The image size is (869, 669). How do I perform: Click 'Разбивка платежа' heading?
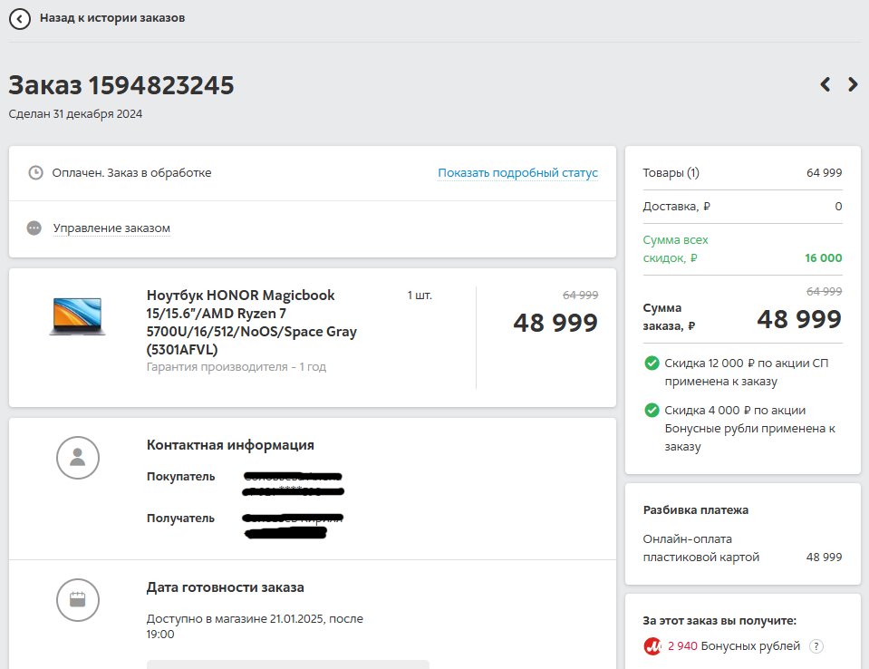696,510
